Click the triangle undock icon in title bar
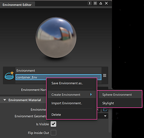144x138 pixels. pyautogui.click(x=101, y=3)
